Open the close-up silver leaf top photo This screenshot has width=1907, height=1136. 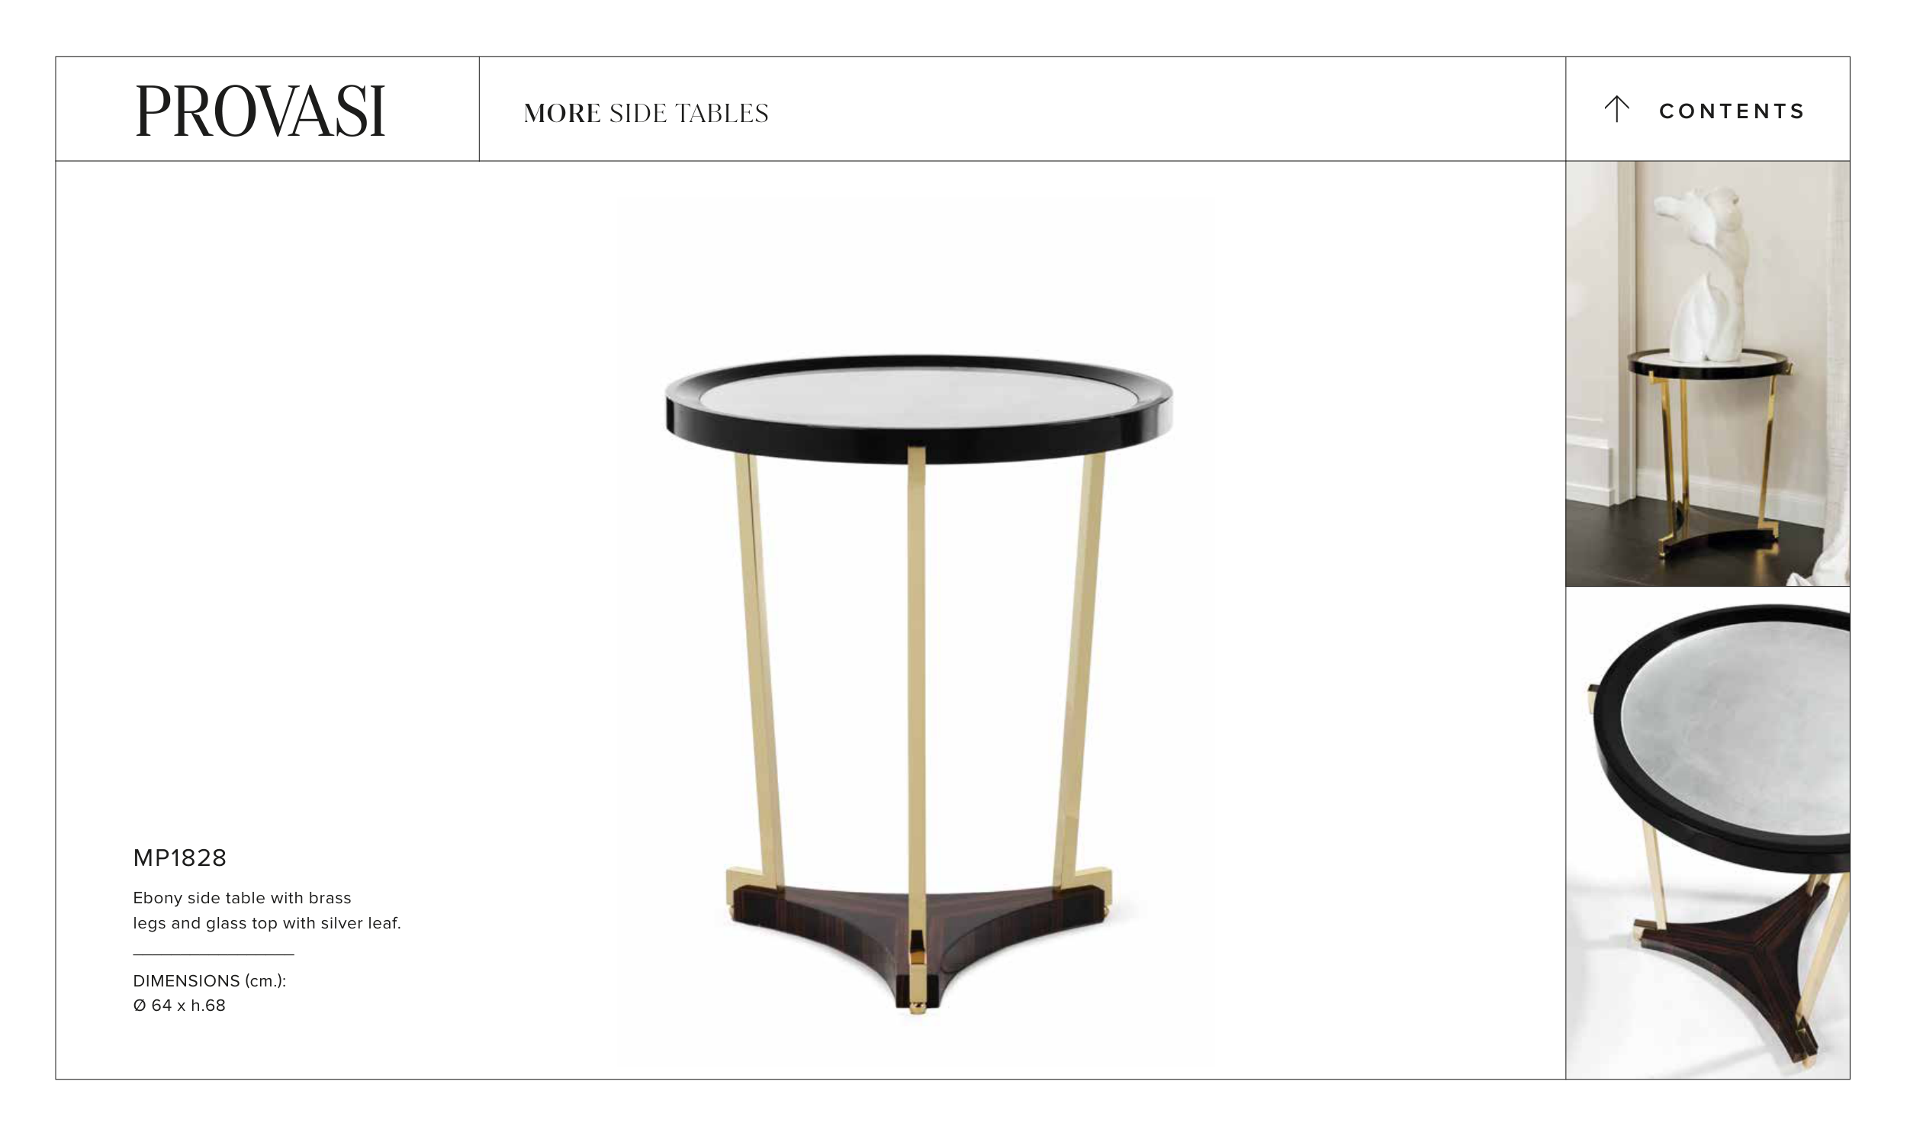1707,833
